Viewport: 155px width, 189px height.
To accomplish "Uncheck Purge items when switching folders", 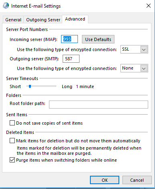I will click(12, 160).
